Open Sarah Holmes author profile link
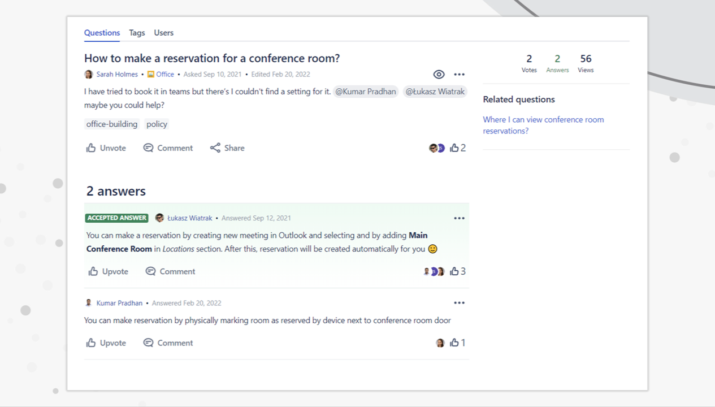715x407 pixels. 117,74
